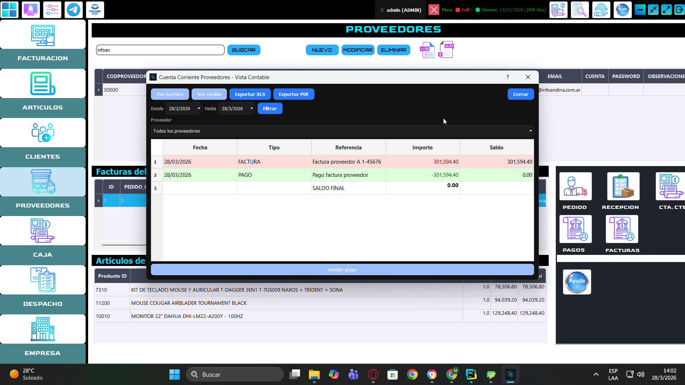The width and height of the screenshot is (685, 385).
Task: Click the blue Ayuda help button
Action: pos(577,282)
